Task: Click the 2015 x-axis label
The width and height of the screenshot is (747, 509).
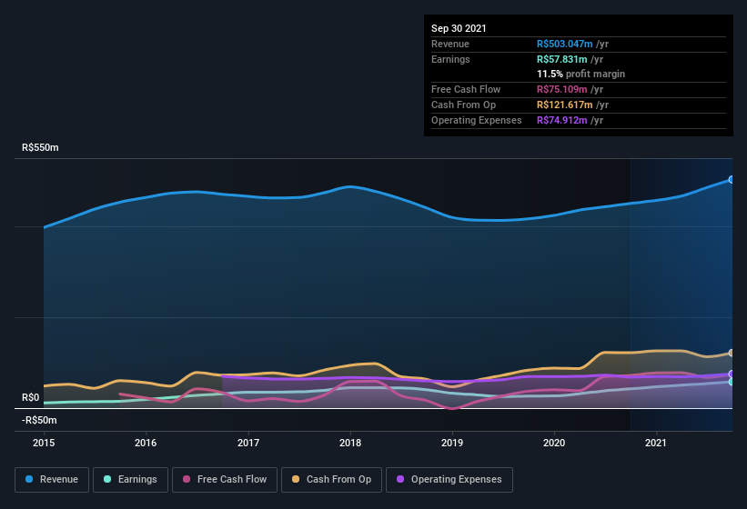Action: tap(44, 443)
